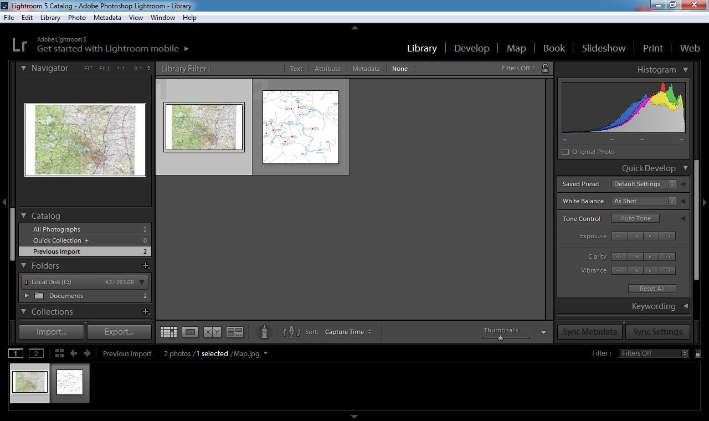Collapse the Navigator panel
The width and height of the screenshot is (709, 421).
pos(24,68)
